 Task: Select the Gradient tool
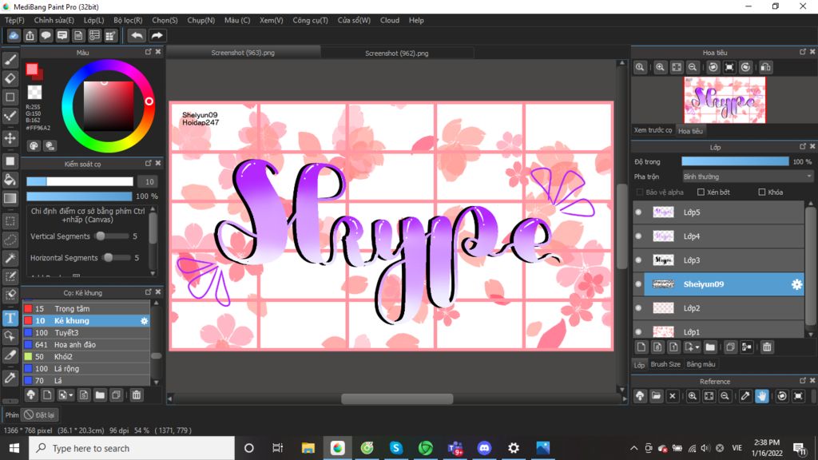pos(10,198)
